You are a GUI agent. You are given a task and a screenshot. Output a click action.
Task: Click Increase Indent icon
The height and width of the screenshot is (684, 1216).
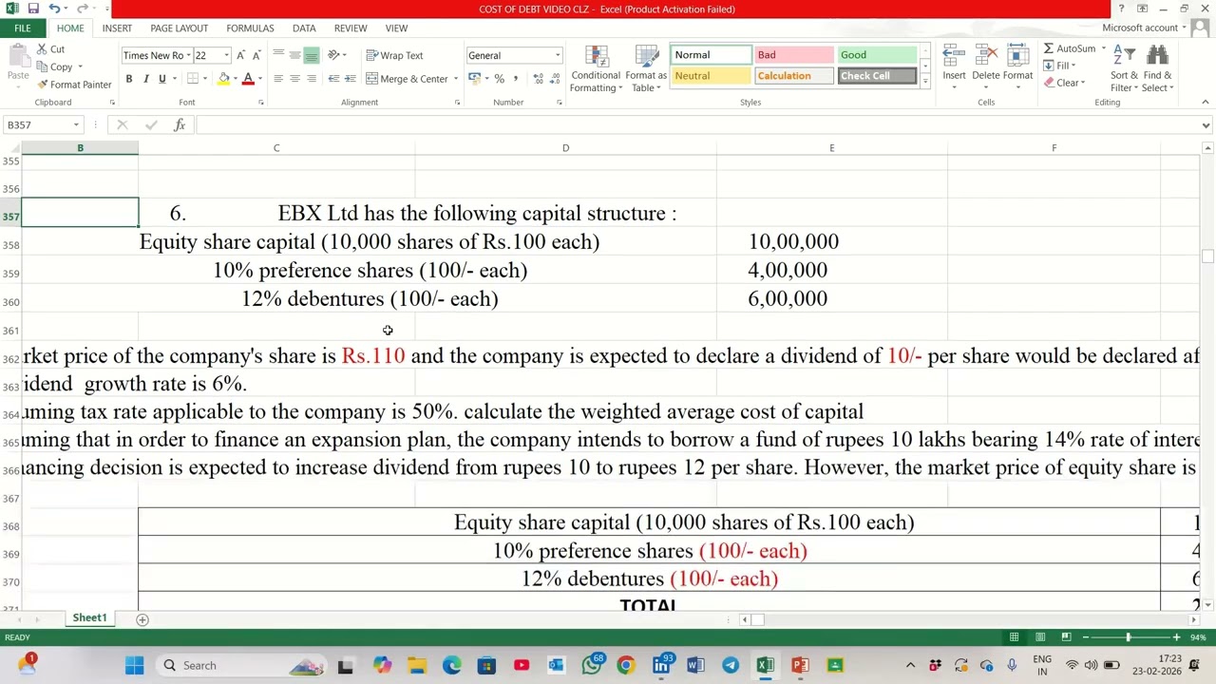pyautogui.click(x=350, y=79)
